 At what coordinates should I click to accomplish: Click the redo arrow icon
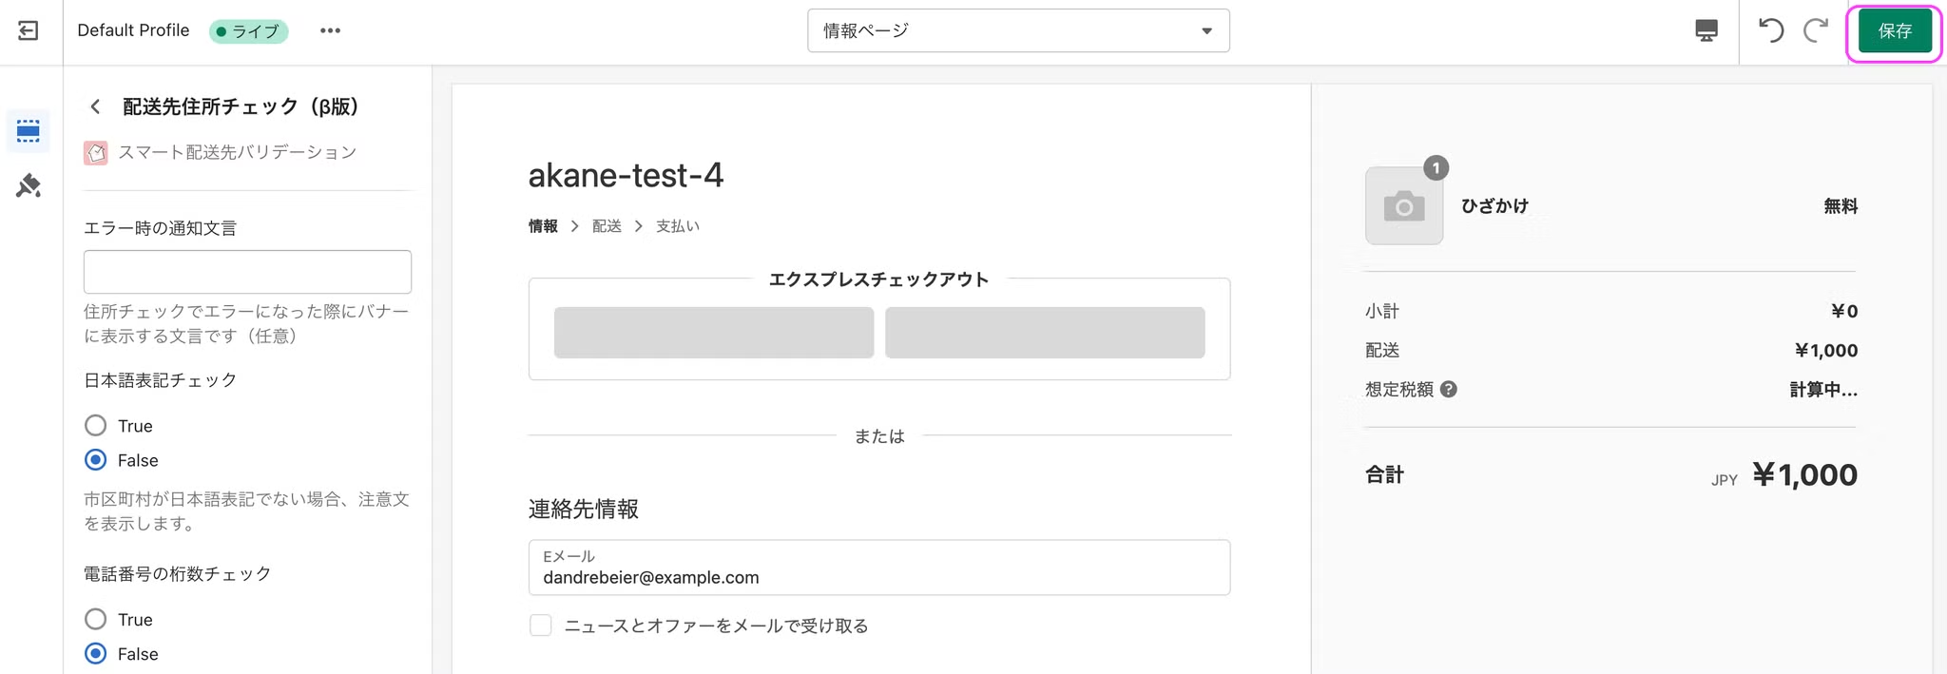(x=1816, y=31)
